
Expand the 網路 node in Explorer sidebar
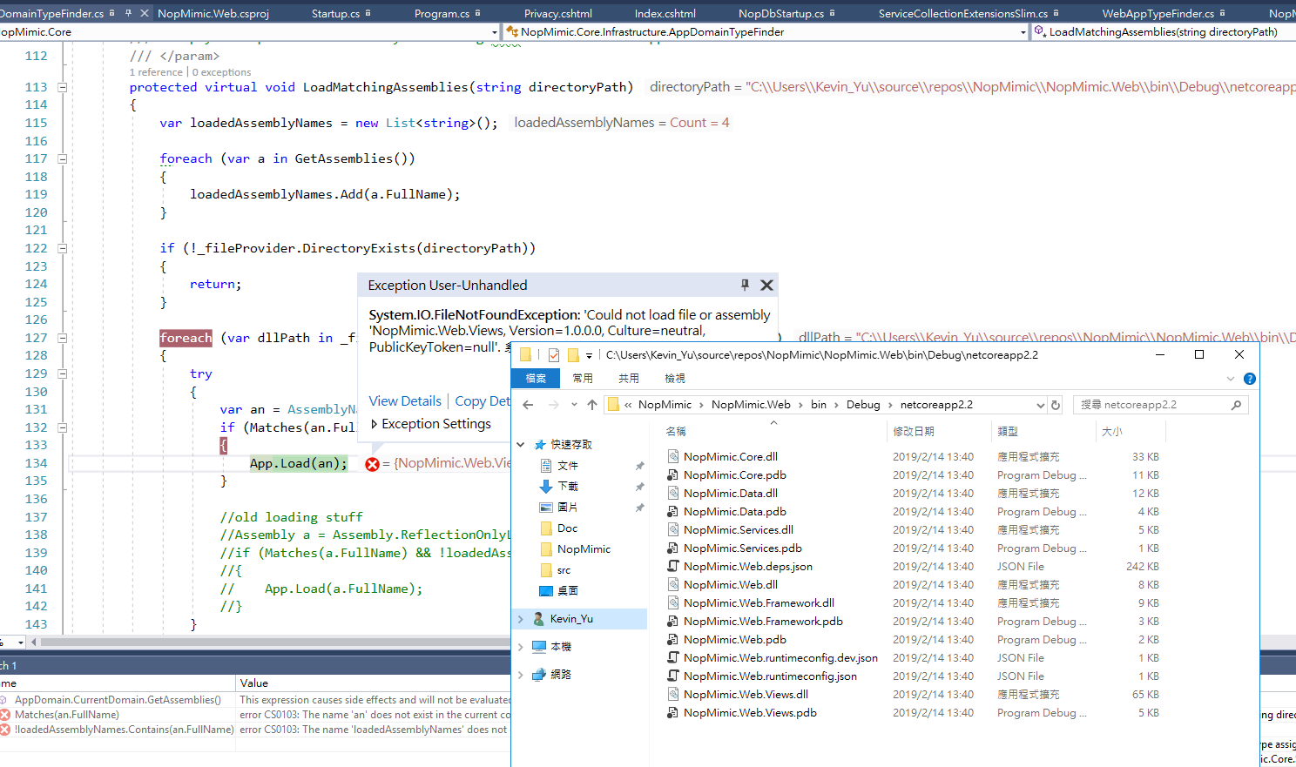(x=521, y=674)
